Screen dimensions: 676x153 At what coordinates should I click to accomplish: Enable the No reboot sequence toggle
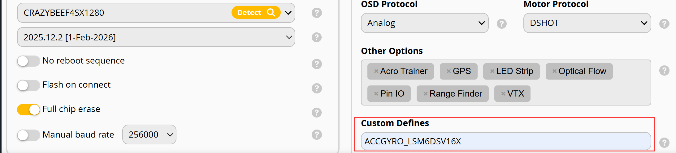(28, 61)
